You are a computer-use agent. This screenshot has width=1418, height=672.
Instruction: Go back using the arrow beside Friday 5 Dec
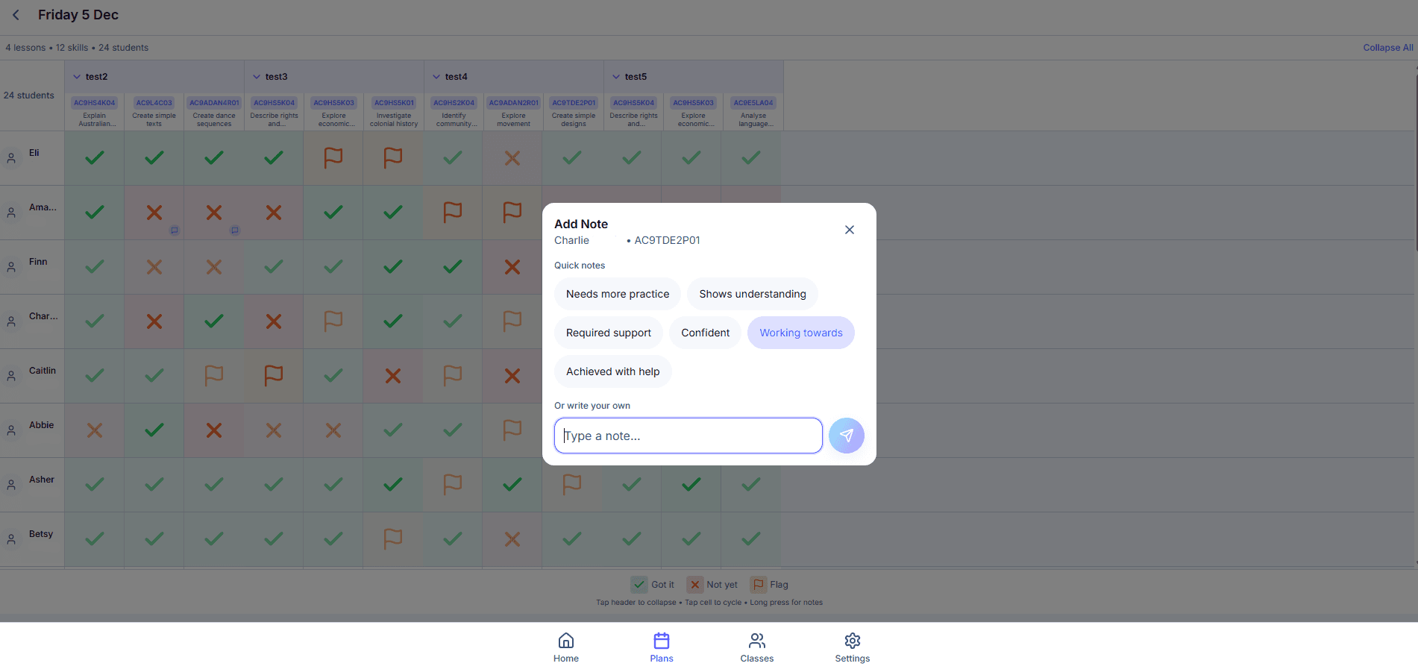[16, 15]
